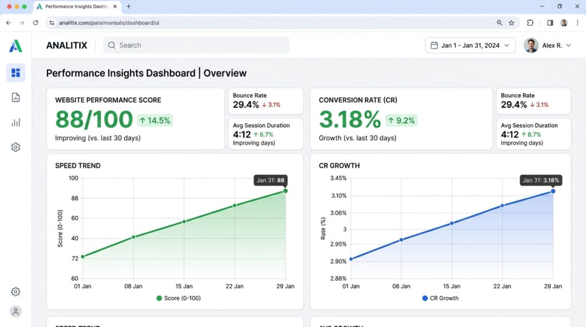
Task: Open the user profile icon at sidebar bottom
Action: tap(15, 312)
